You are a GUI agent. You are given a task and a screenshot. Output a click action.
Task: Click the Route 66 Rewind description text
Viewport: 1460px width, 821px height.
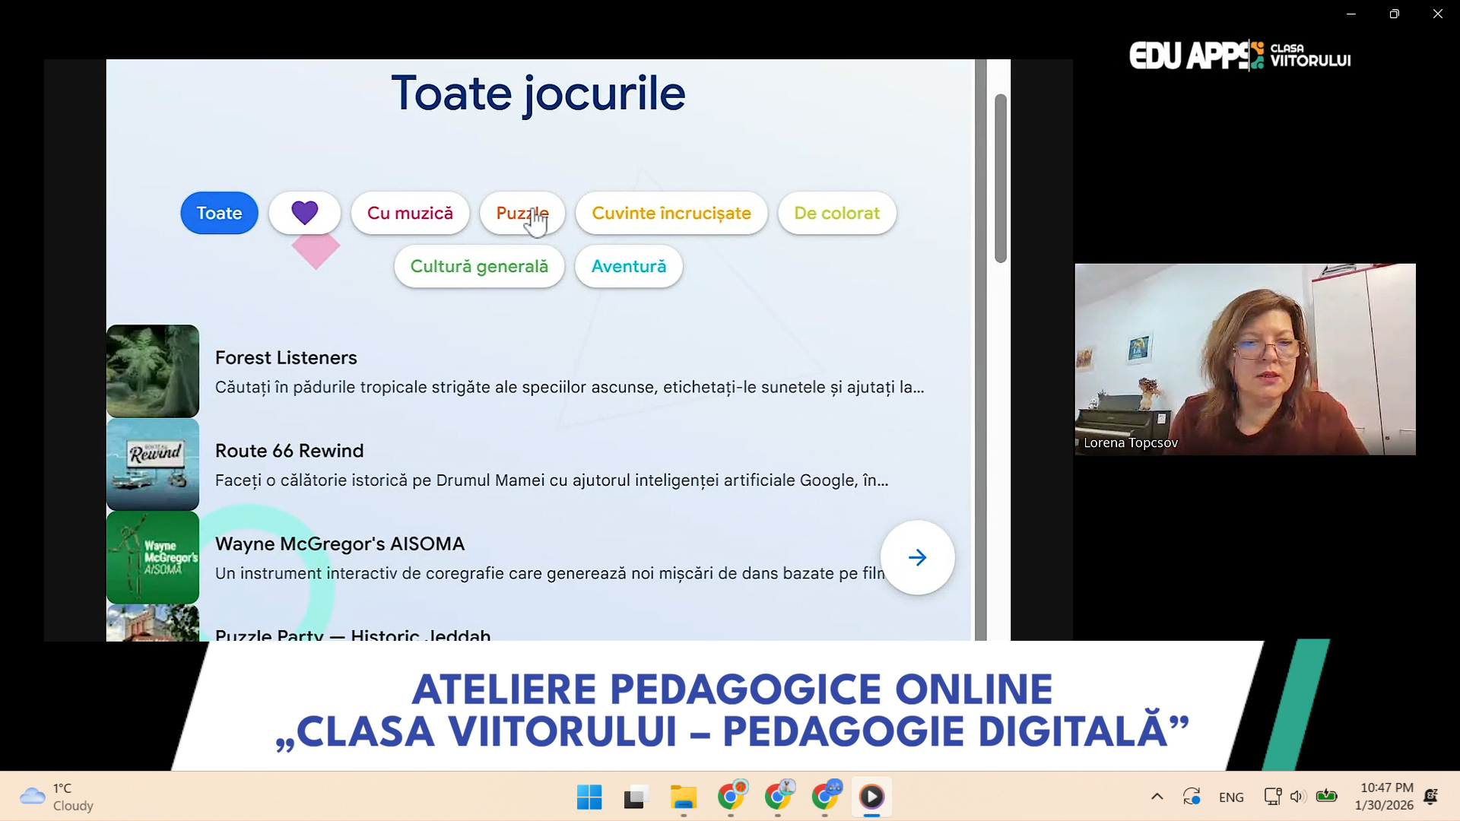coord(551,480)
